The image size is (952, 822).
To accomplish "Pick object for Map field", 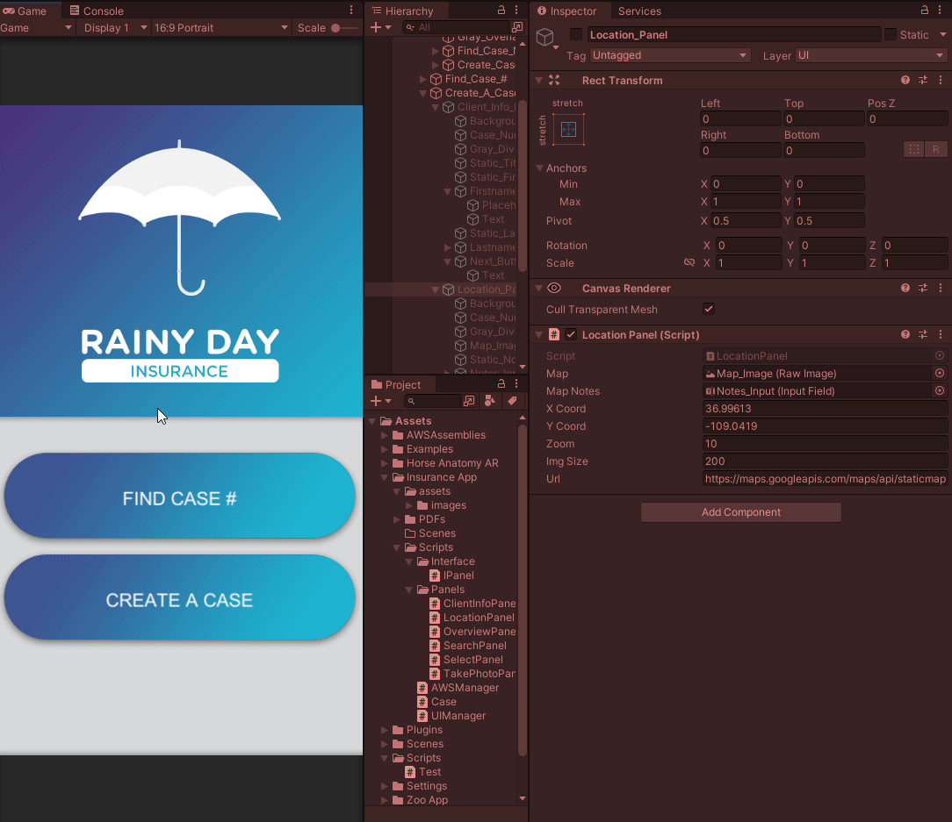I will click(939, 373).
